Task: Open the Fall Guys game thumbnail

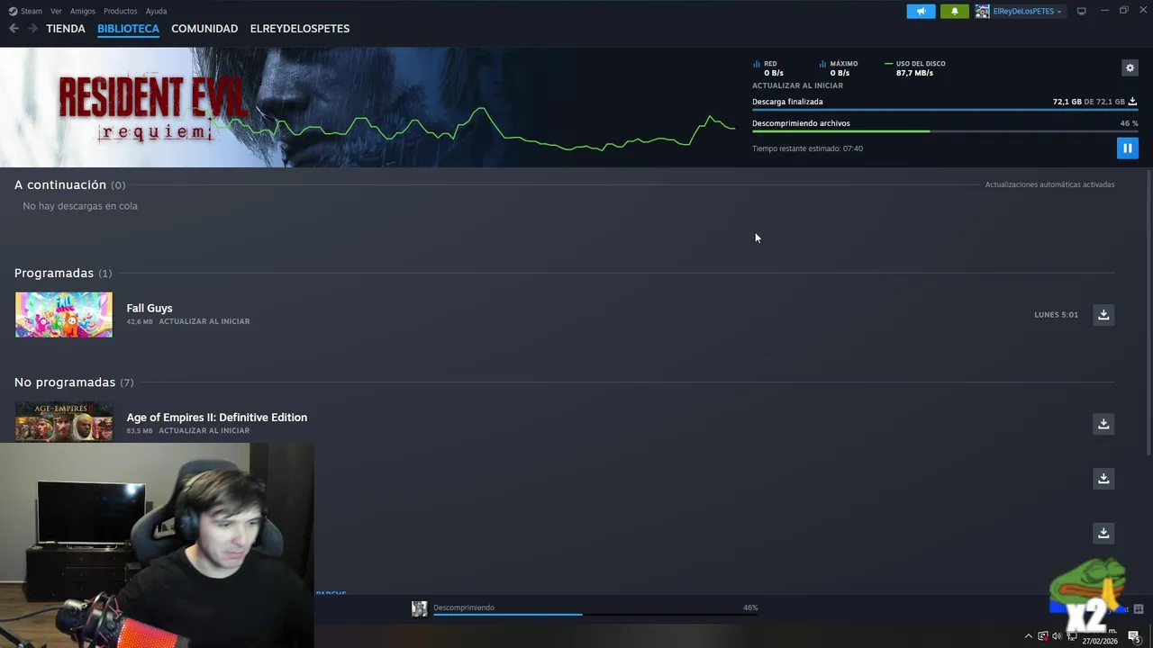Action: (64, 314)
